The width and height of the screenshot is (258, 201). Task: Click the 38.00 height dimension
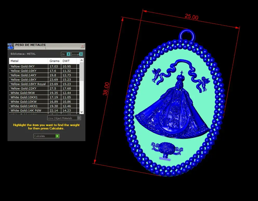[x=106, y=89]
